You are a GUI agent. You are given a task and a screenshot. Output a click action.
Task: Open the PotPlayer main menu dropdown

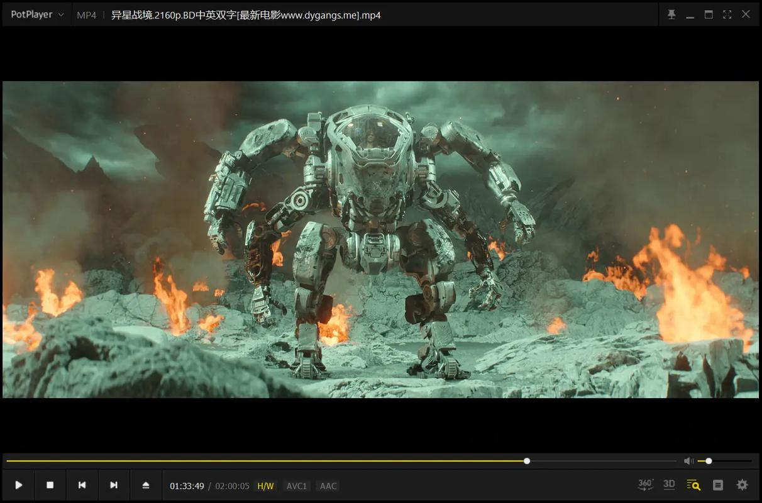pyautogui.click(x=37, y=14)
